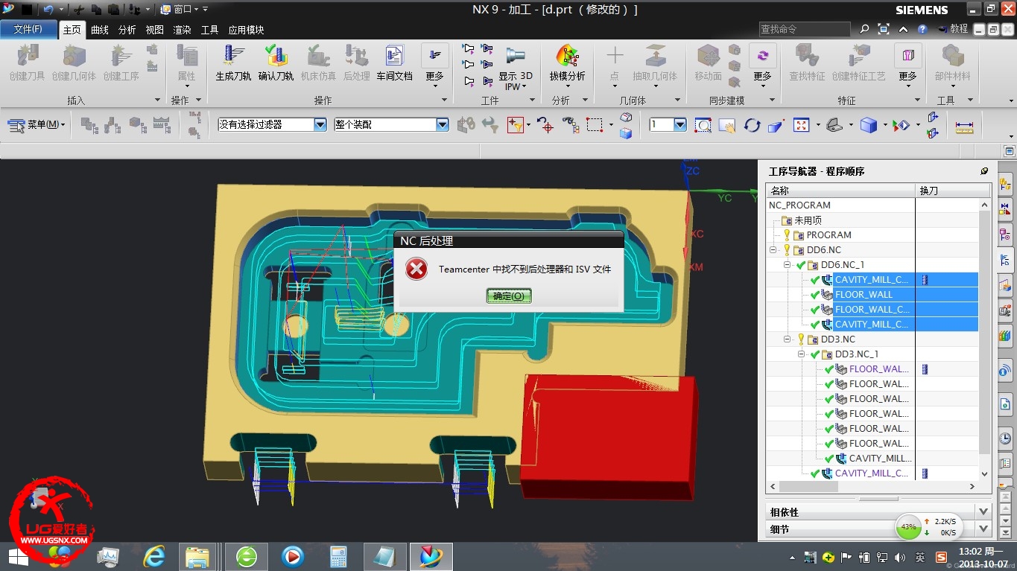Collapse the DD6.NC_1 tree node
The width and height of the screenshot is (1017, 571).
pyautogui.click(x=788, y=265)
